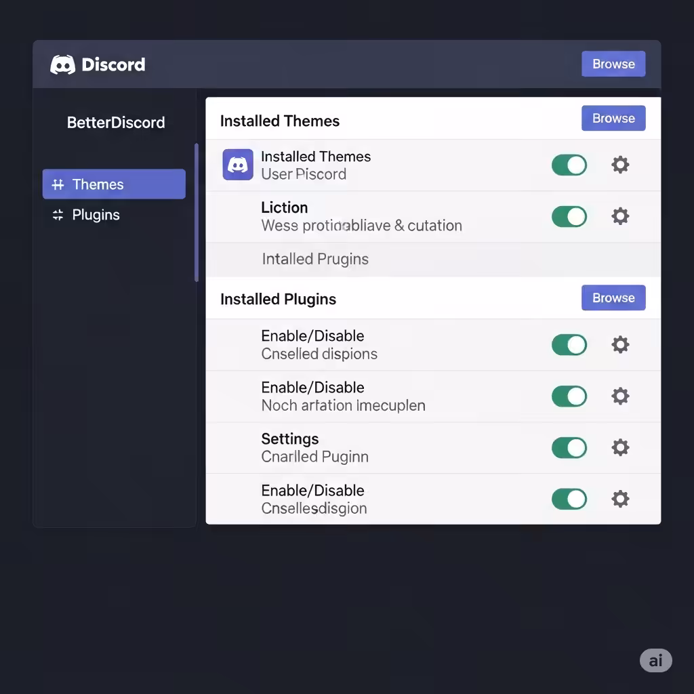Click Browse next to Installed Themes heading
The image size is (694, 694).
coord(613,118)
